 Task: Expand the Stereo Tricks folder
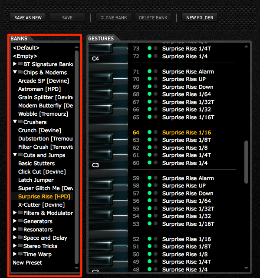[15, 245]
